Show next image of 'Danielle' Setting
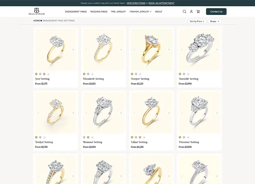 tap(217, 49)
